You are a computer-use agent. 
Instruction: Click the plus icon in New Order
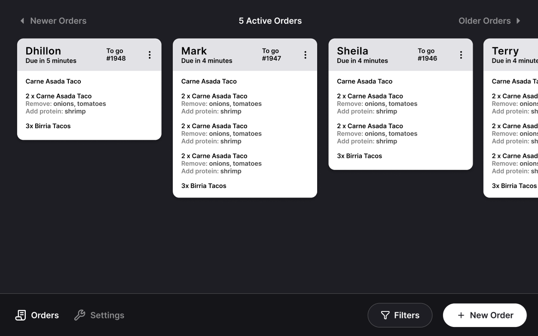[461, 315]
